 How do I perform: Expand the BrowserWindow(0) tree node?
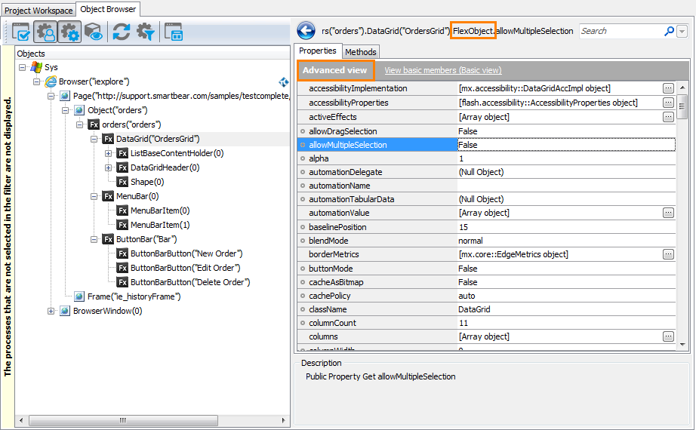click(x=51, y=311)
